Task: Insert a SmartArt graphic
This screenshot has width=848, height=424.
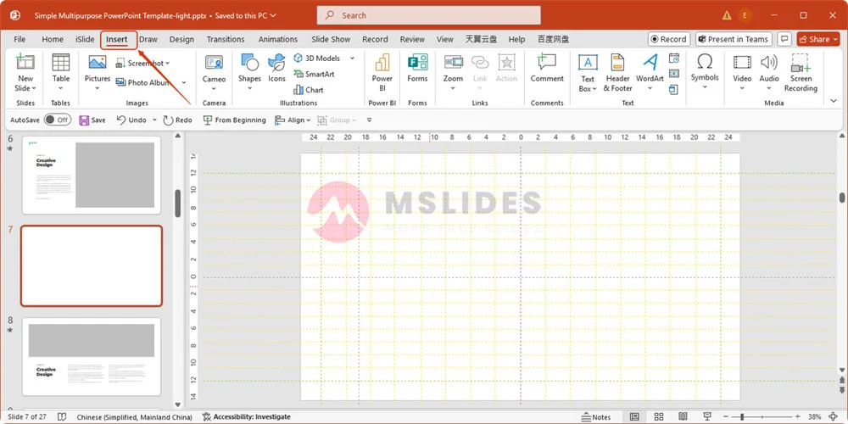Action: click(315, 74)
